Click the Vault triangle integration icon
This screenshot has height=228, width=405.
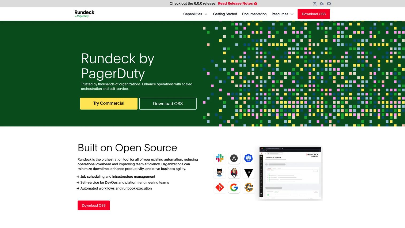point(249,173)
